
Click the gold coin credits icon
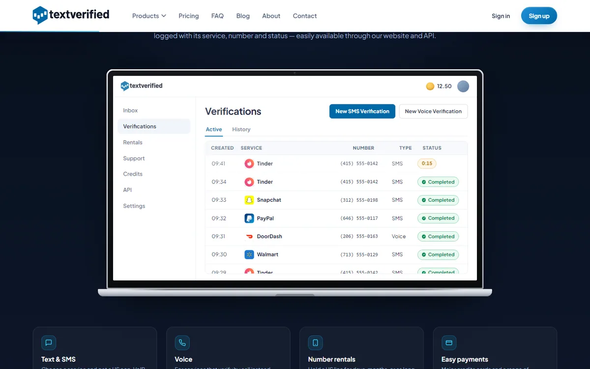[x=430, y=86]
